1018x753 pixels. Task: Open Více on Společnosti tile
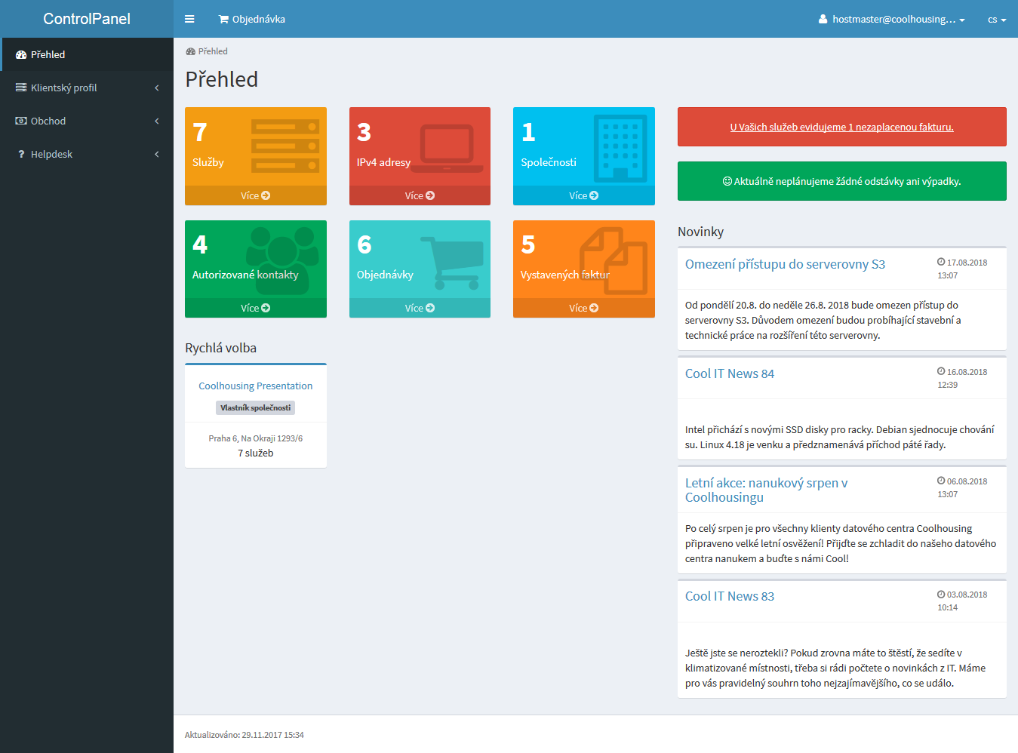coord(584,195)
